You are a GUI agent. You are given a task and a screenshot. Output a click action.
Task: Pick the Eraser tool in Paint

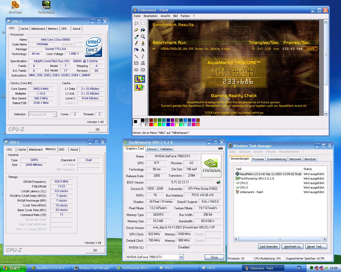point(136,30)
